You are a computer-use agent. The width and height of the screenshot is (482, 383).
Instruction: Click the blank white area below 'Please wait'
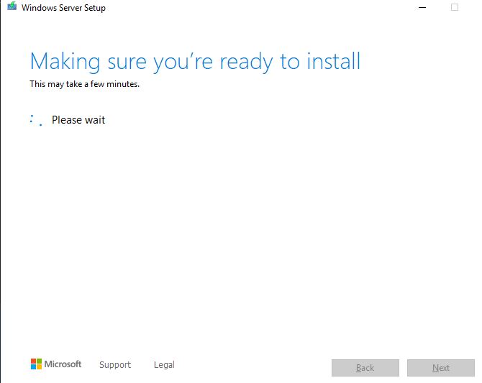coord(237,230)
